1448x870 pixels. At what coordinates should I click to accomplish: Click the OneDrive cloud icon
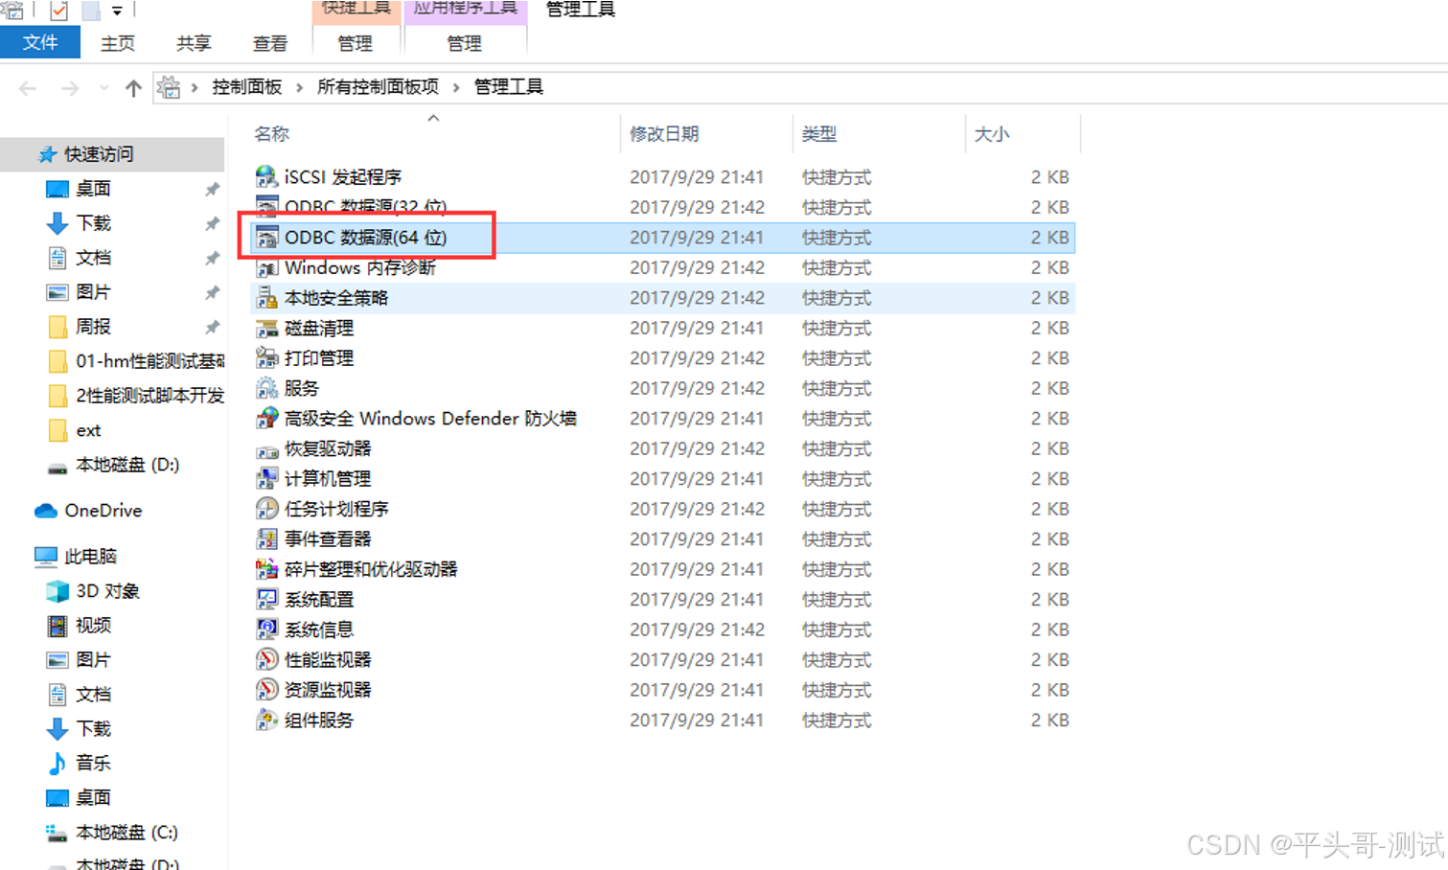click(46, 511)
